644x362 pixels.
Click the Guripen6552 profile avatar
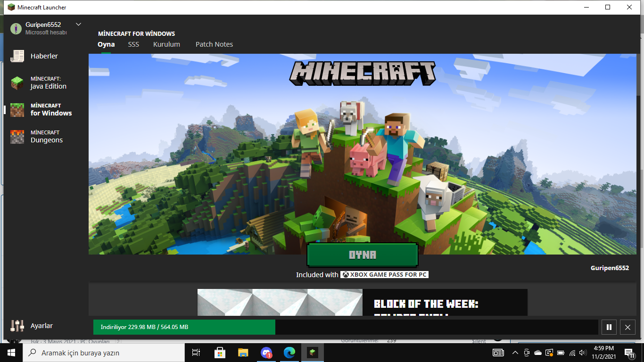coord(16,28)
